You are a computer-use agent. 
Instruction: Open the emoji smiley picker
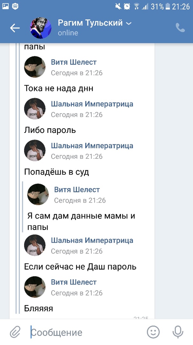pos(153,332)
